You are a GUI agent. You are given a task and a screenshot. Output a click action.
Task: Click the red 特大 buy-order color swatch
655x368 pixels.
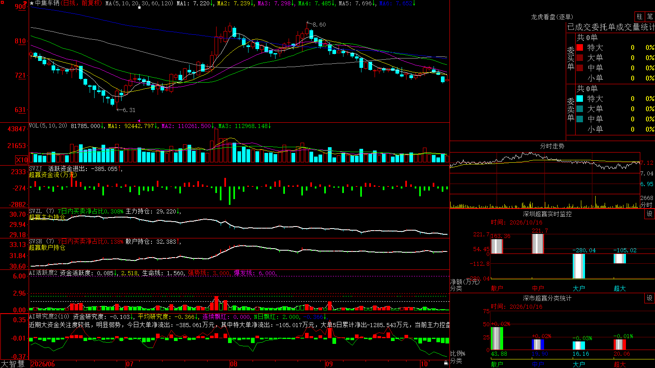580,47
